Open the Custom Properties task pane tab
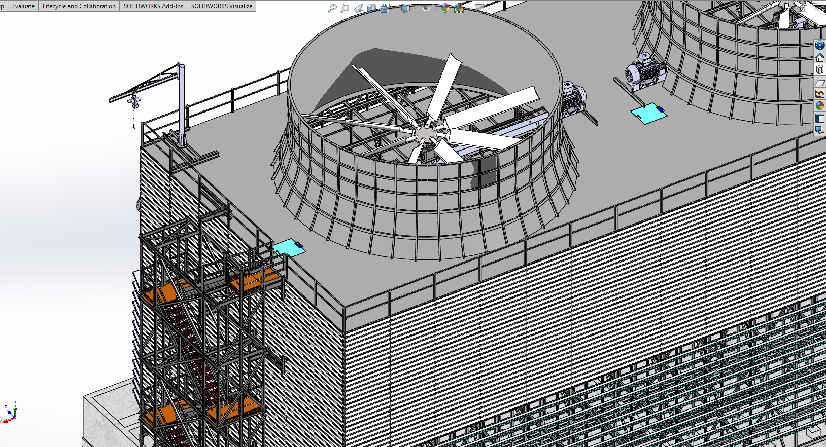 pyautogui.click(x=820, y=118)
